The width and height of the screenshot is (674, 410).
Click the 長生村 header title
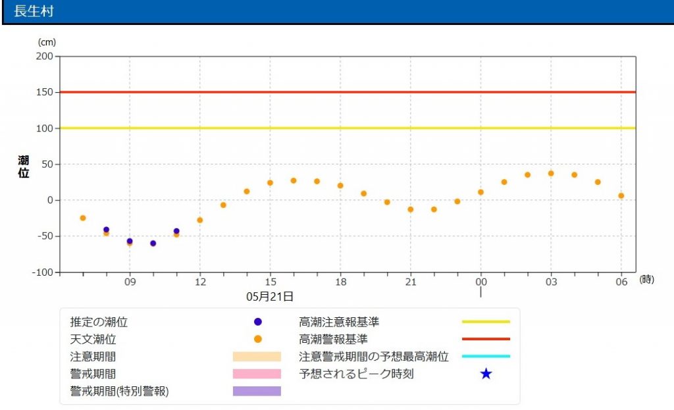click(x=34, y=11)
